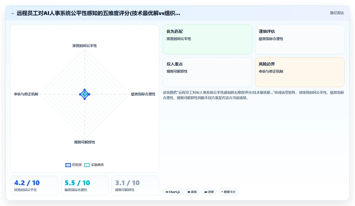
Task: Select the 表格 tag
Action: pos(192,192)
